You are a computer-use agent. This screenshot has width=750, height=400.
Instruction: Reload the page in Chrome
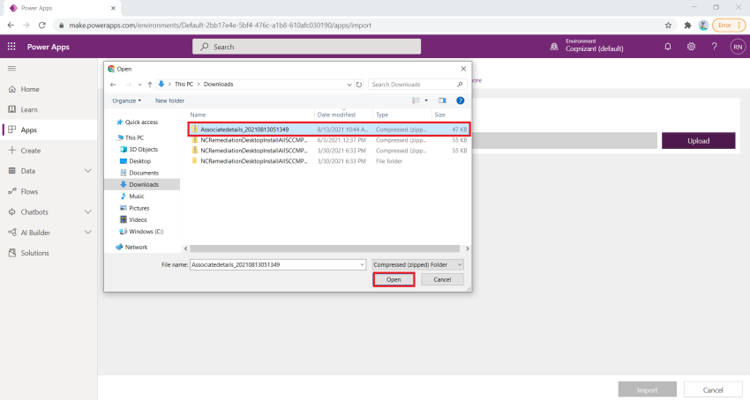tap(42, 26)
